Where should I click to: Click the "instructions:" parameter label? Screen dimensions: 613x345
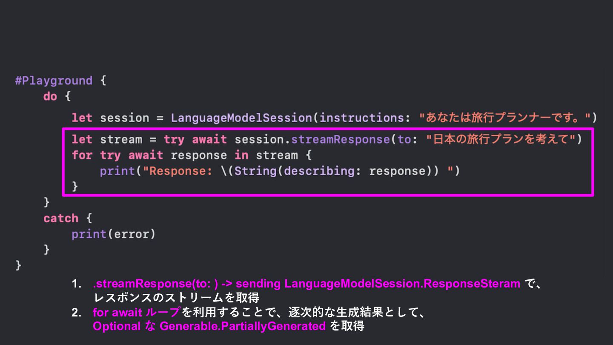point(366,118)
